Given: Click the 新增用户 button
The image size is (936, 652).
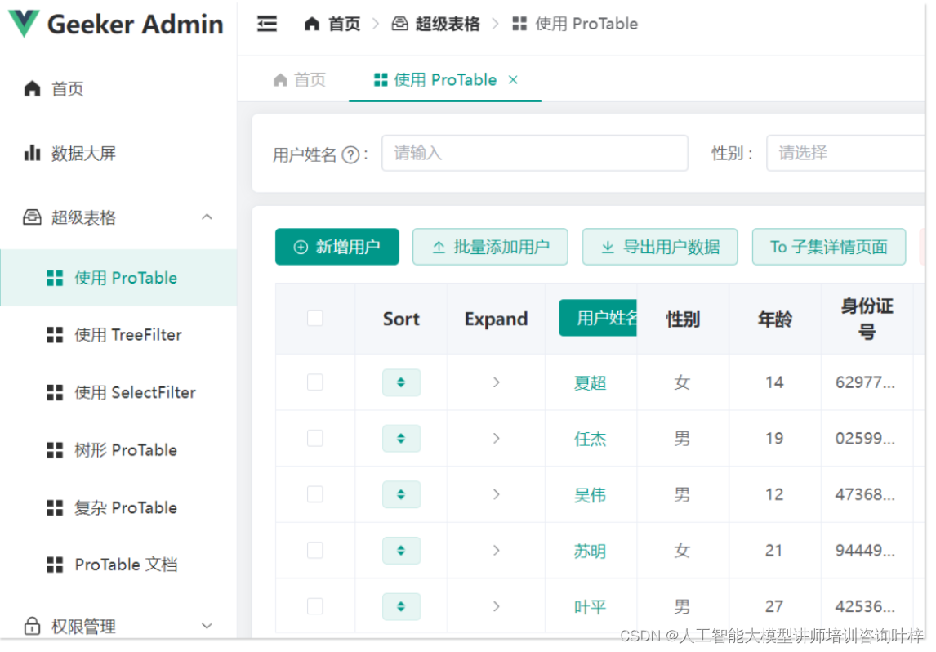Looking at the screenshot, I should [337, 246].
